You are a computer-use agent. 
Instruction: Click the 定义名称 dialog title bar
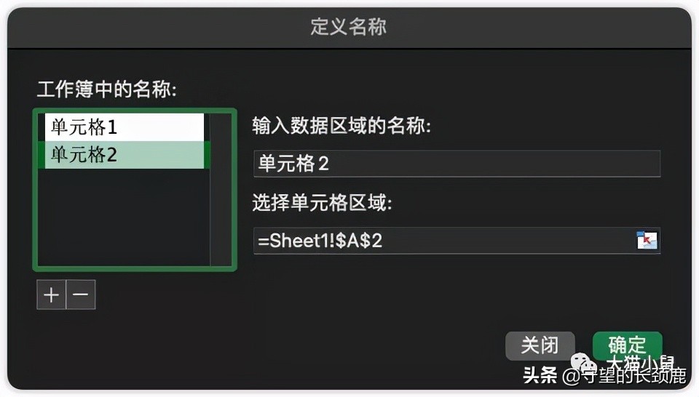[x=349, y=27]
